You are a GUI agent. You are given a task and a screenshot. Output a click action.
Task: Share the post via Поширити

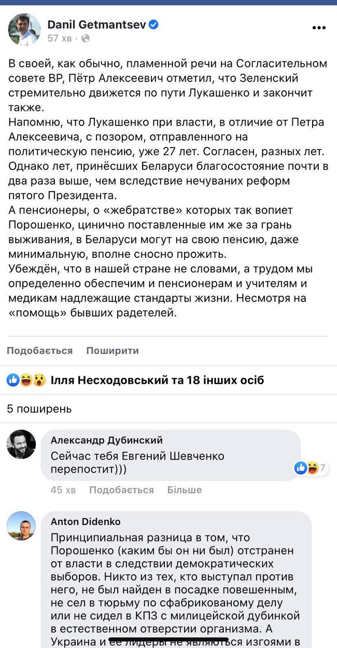point(112,350)
